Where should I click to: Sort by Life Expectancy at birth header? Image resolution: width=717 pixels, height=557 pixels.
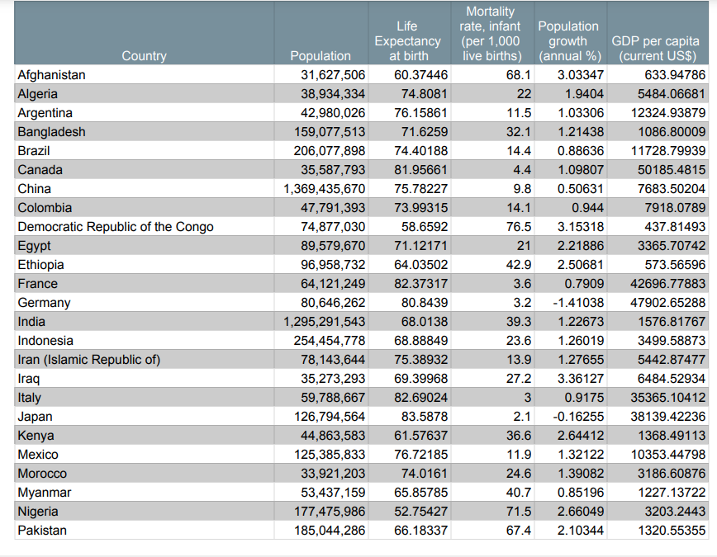tap(407, 40)
